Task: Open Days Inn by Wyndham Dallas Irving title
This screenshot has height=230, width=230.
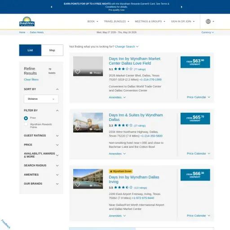Action: click(x=134, y=179)
